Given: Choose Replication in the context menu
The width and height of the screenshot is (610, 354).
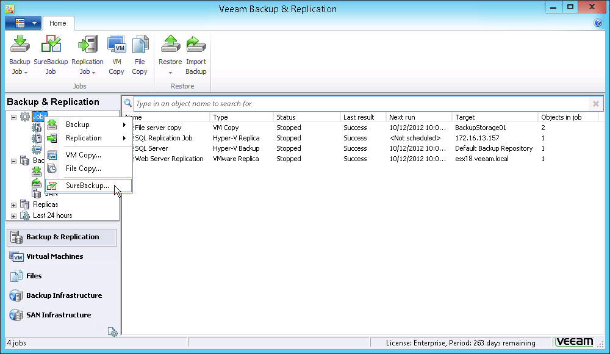Looking at the screenshot, I should pyautogui.click(x=88, y=139).
